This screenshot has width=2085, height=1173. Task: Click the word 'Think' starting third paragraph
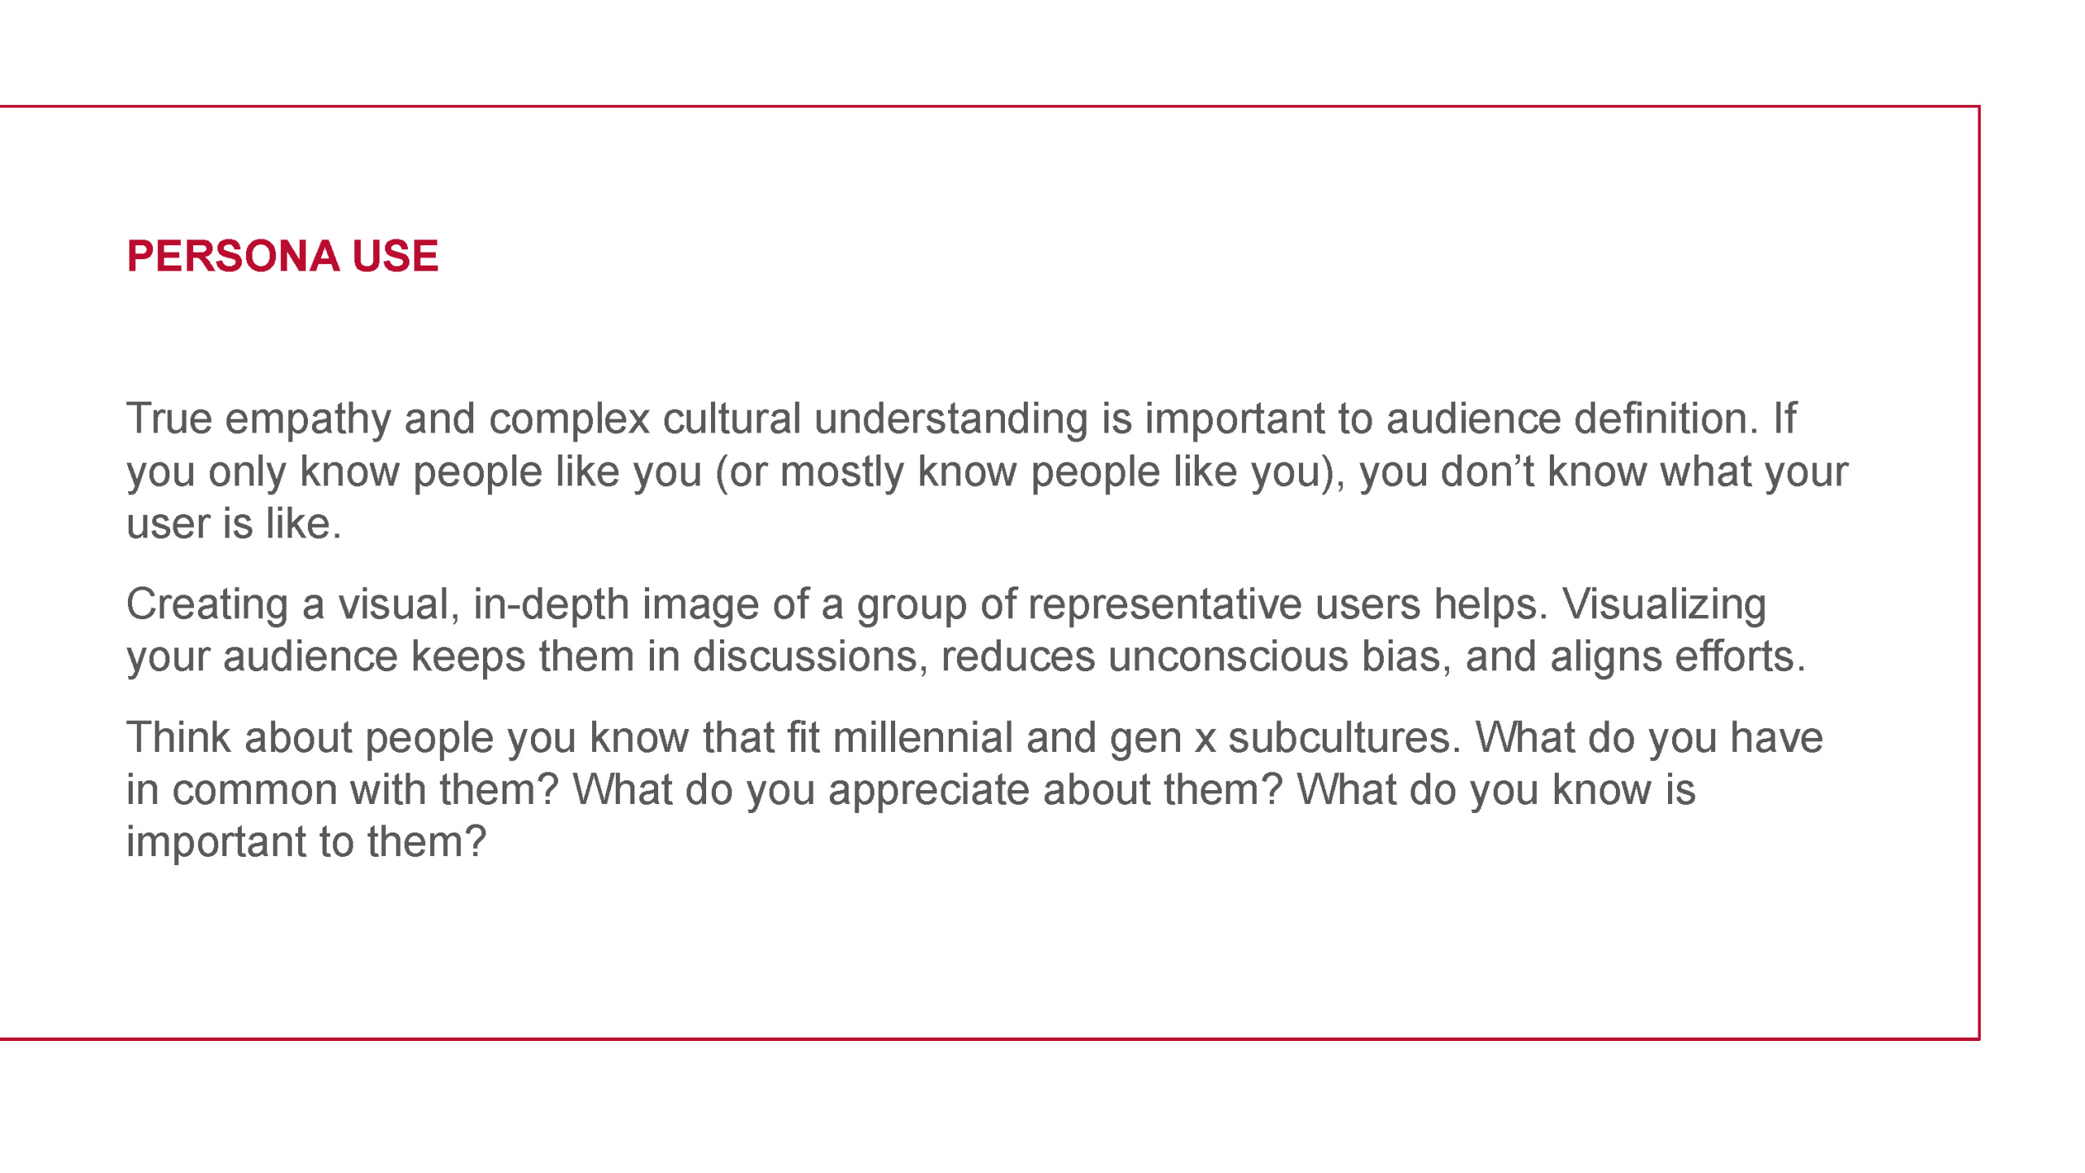[178, 738]
